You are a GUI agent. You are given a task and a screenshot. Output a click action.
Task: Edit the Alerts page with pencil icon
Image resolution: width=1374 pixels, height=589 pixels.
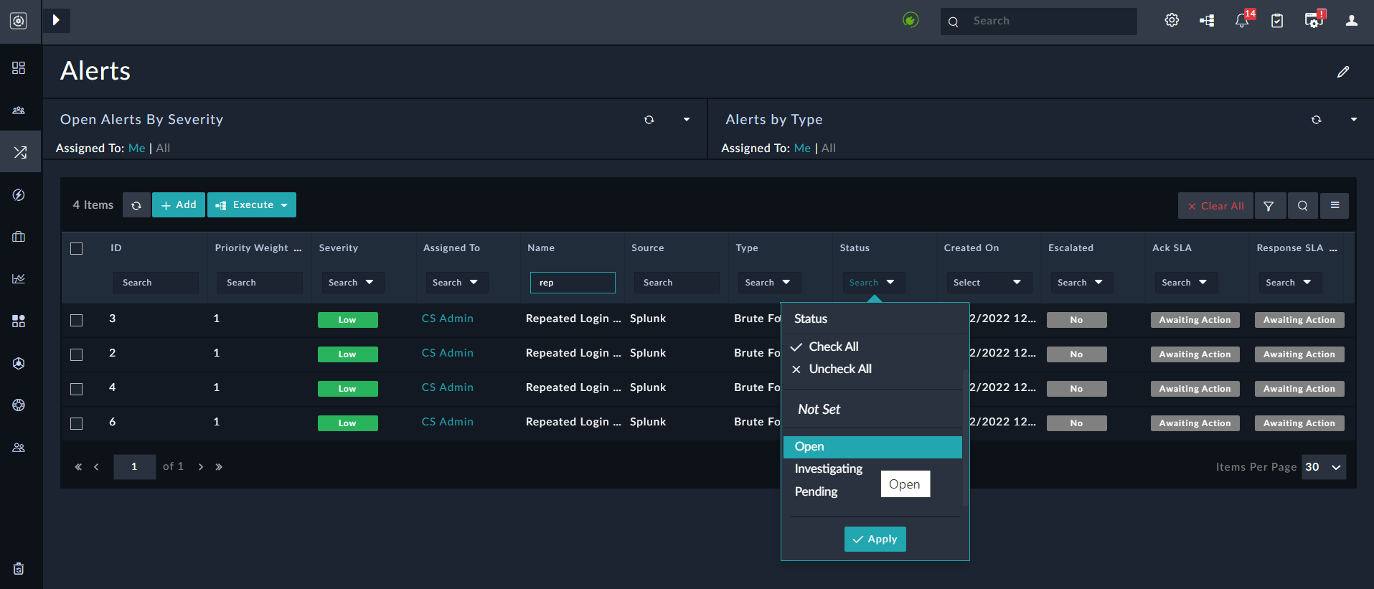point(1343,72)
